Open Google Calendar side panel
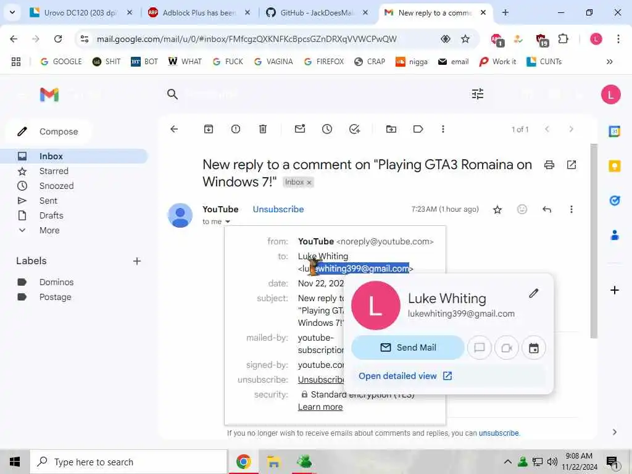The image size is (632, 474). [614, 131]
